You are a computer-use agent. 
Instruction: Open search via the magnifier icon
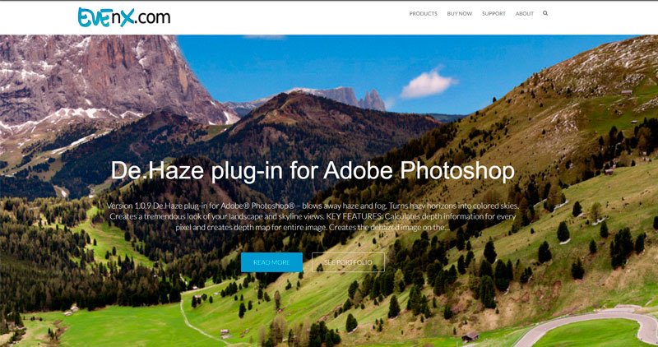[545, 13]
